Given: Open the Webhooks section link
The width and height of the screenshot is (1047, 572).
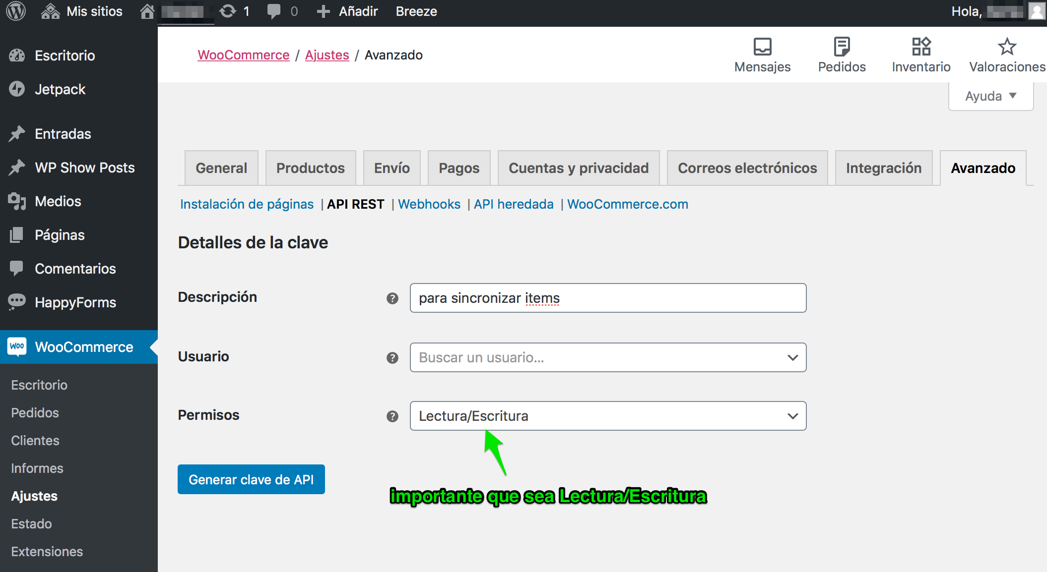Looking at the screenshot, I should click(429, 204).
